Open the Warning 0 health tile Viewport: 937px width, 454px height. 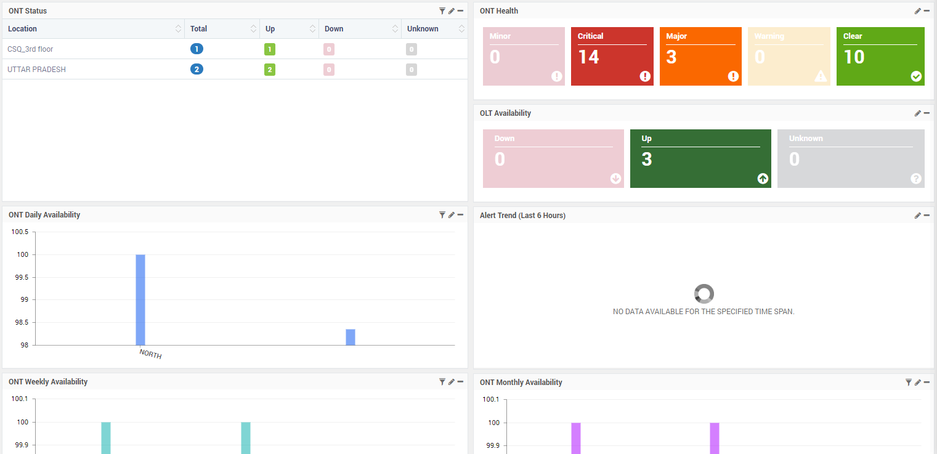pyautogui.click(x=789, y=56)
